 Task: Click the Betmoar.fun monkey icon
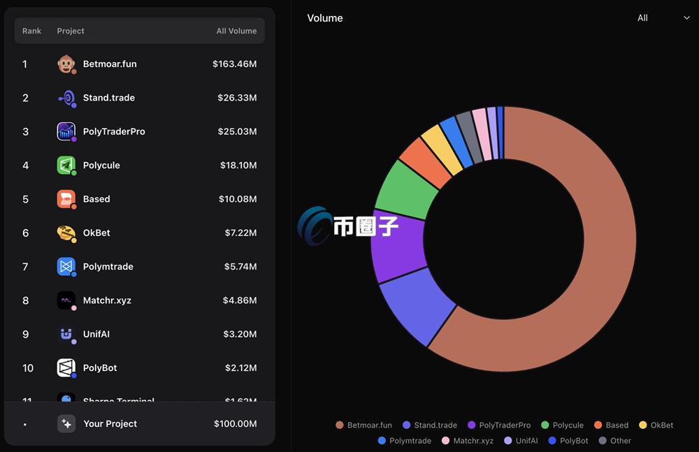[66, 64]
